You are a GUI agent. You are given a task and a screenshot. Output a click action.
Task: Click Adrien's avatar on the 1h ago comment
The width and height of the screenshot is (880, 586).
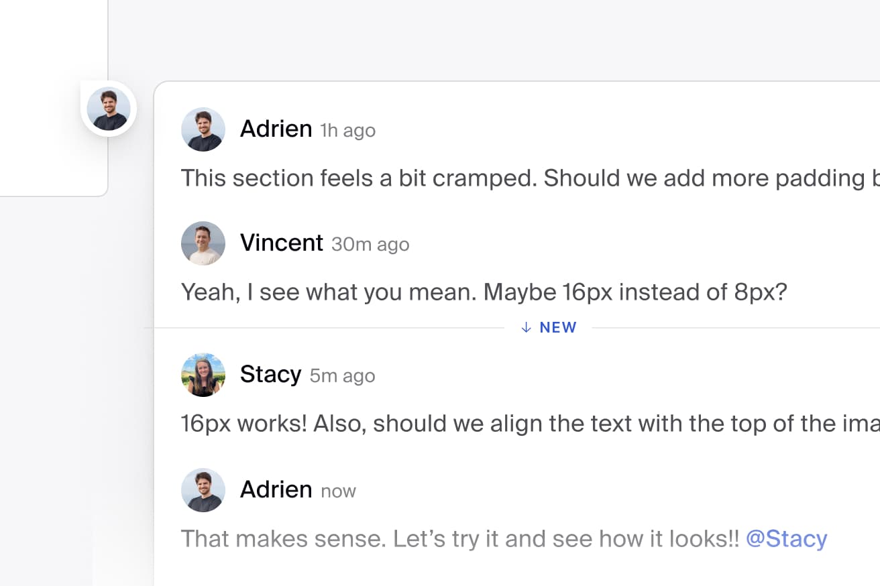coord(203,129)
